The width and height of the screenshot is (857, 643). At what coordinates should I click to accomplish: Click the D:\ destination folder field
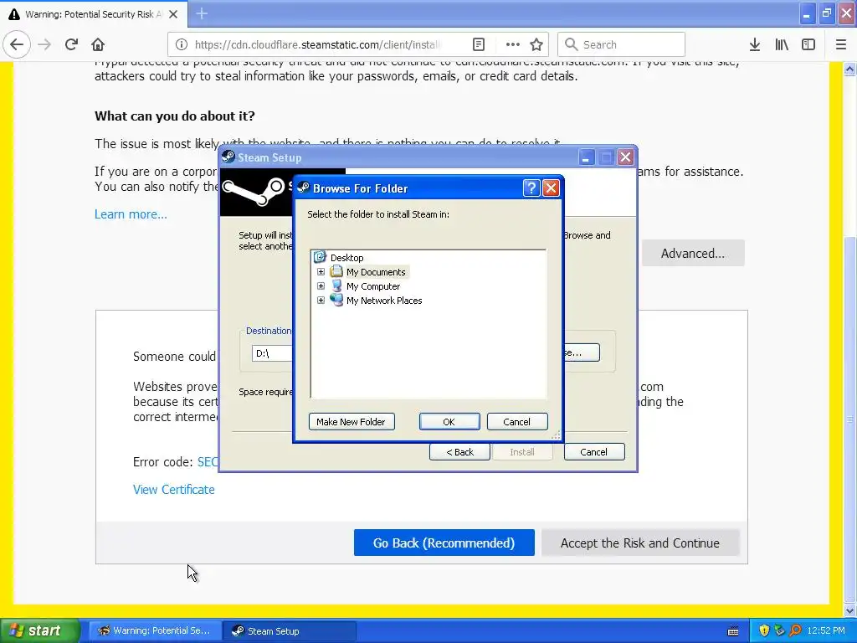(272, 353)
